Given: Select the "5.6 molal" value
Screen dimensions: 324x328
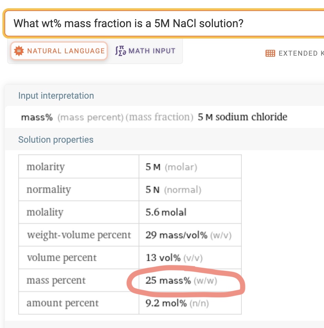Looking at the screenshot, I should coord(166,212).
